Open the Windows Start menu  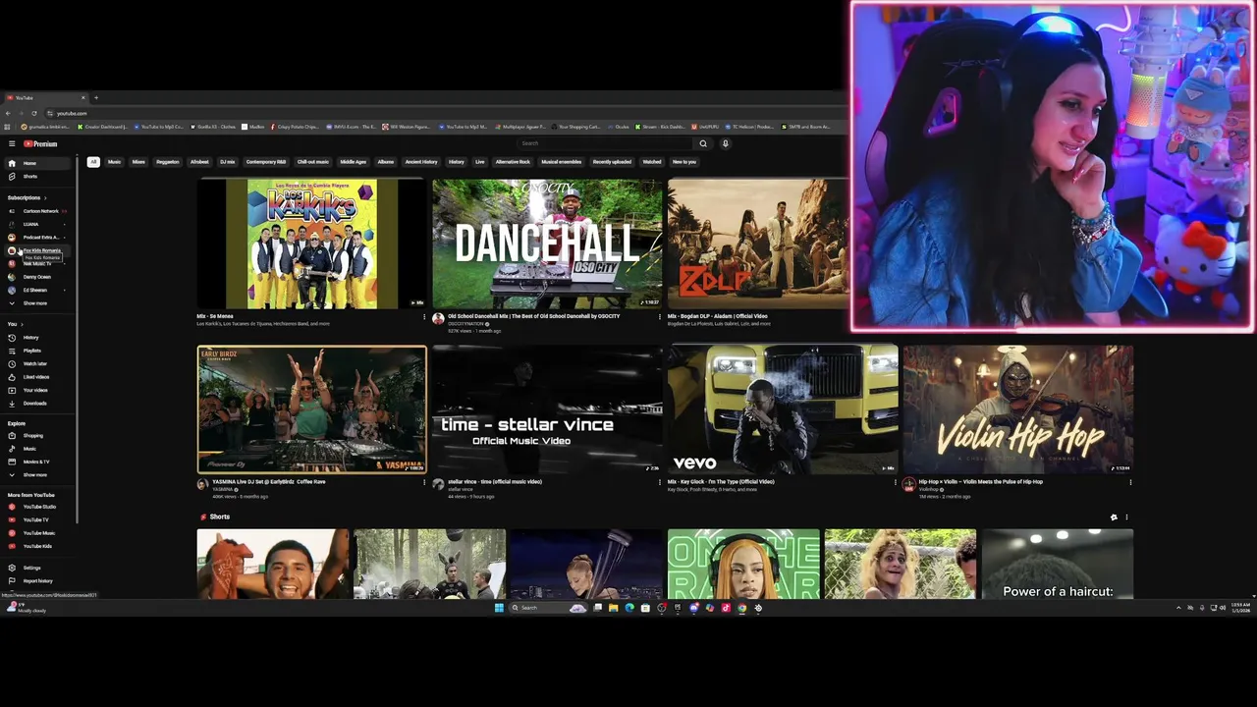coord(499,608)
